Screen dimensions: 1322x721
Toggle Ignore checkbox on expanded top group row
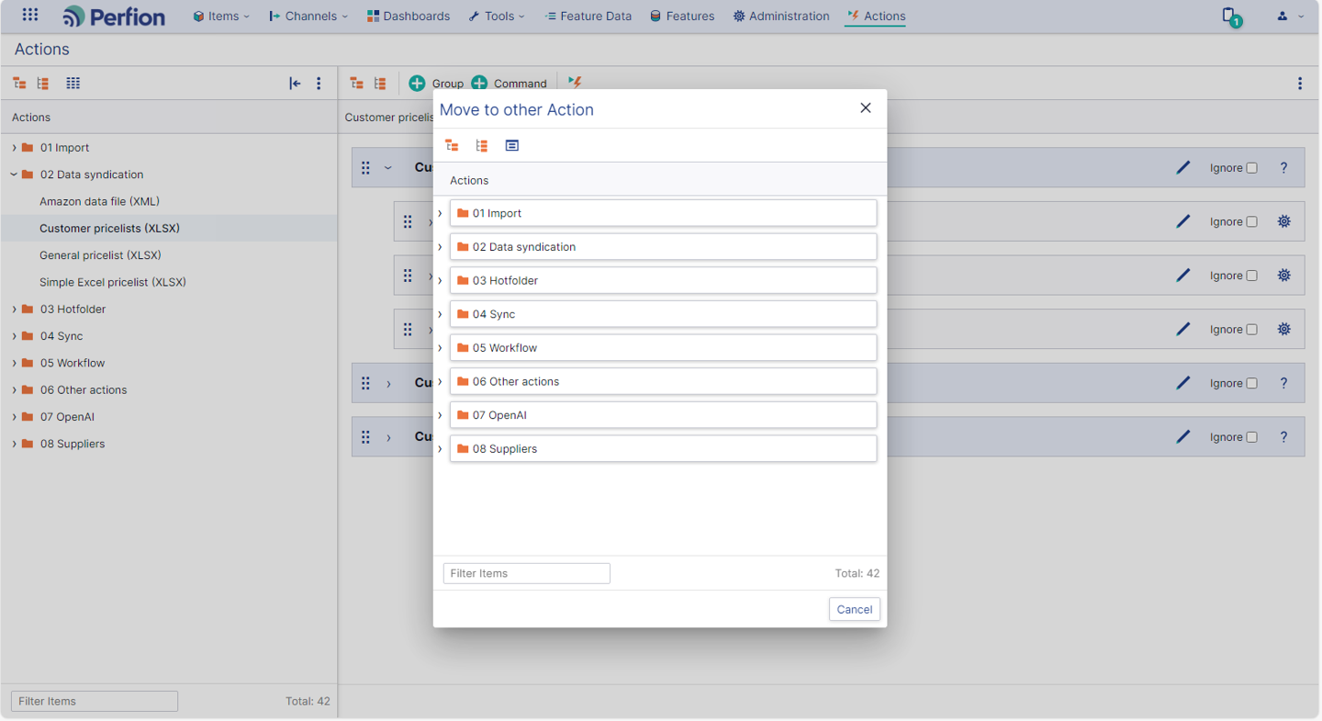click(1251, 168)
